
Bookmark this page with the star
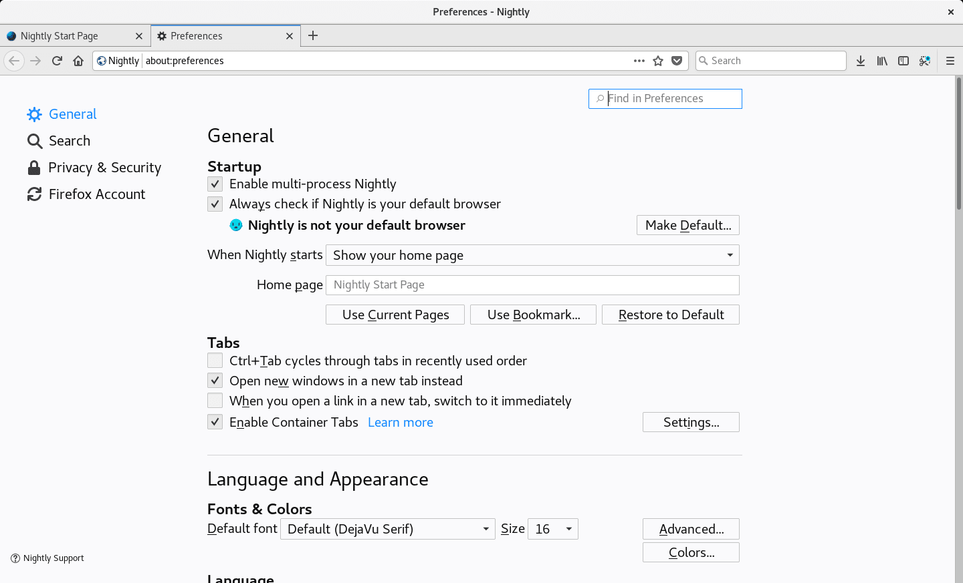[x=658, y=61]
